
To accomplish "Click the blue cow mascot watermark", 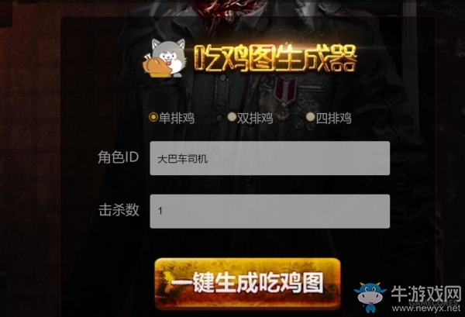I will (x=370, y=297).
